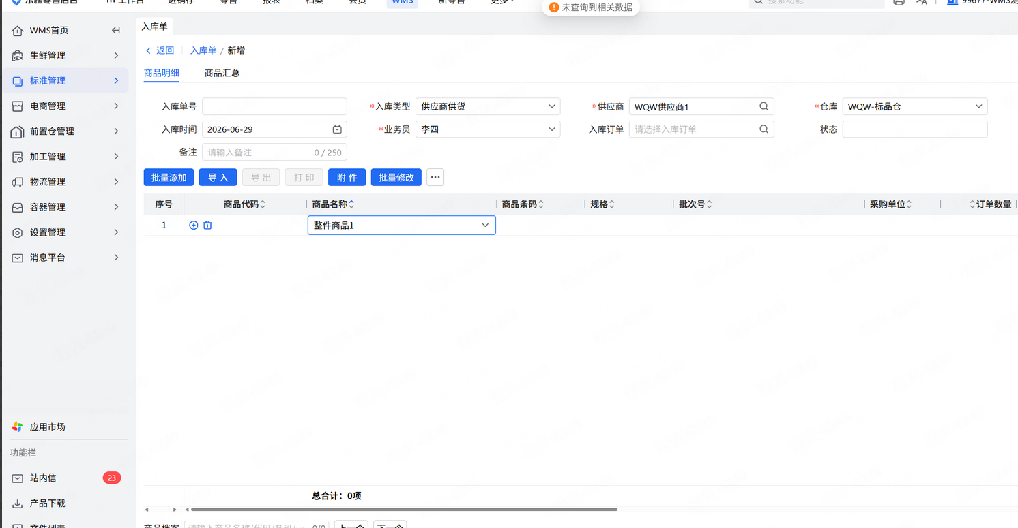Click the 入库时间 date field
This screenshot has height=528, width=1018.
point(274,129)
